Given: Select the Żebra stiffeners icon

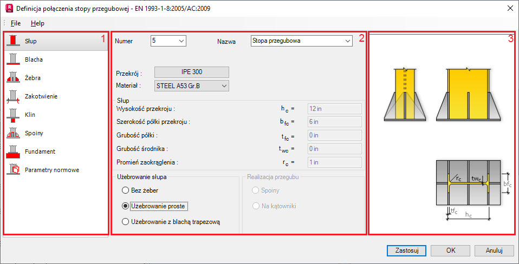Looking at the screenshot, I should (x=13, y=78).
